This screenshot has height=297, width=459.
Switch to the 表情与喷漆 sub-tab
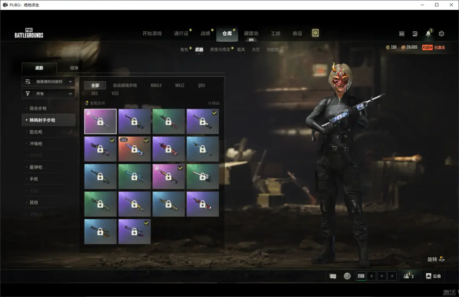[x=220, y=49]
